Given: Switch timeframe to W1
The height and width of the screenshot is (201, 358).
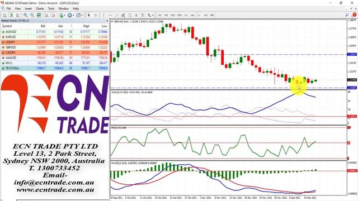Looking at the screenshot, I should (x=206, y=15).
